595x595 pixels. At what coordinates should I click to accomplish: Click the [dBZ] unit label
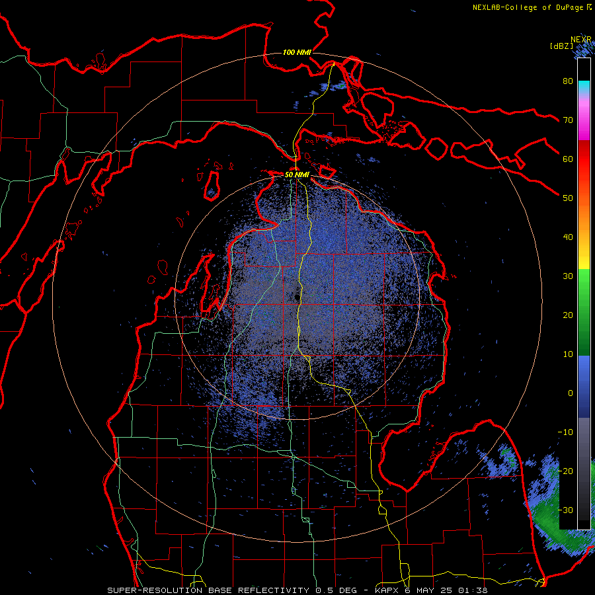[561, 46]
